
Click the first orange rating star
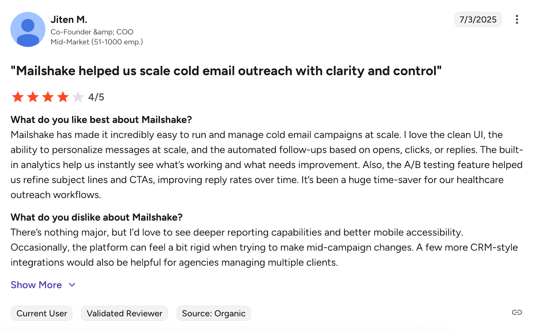pyautogui.click(x=17, y=97)
